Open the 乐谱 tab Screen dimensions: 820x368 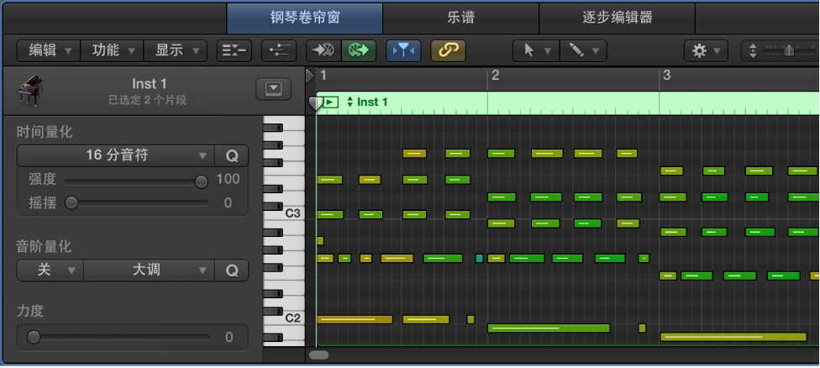click(x=460, y=18)
